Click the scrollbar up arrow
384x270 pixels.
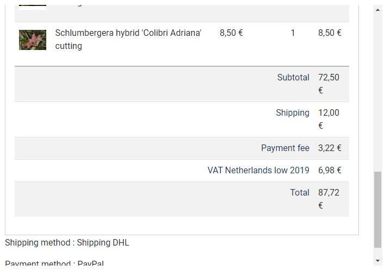378,10
